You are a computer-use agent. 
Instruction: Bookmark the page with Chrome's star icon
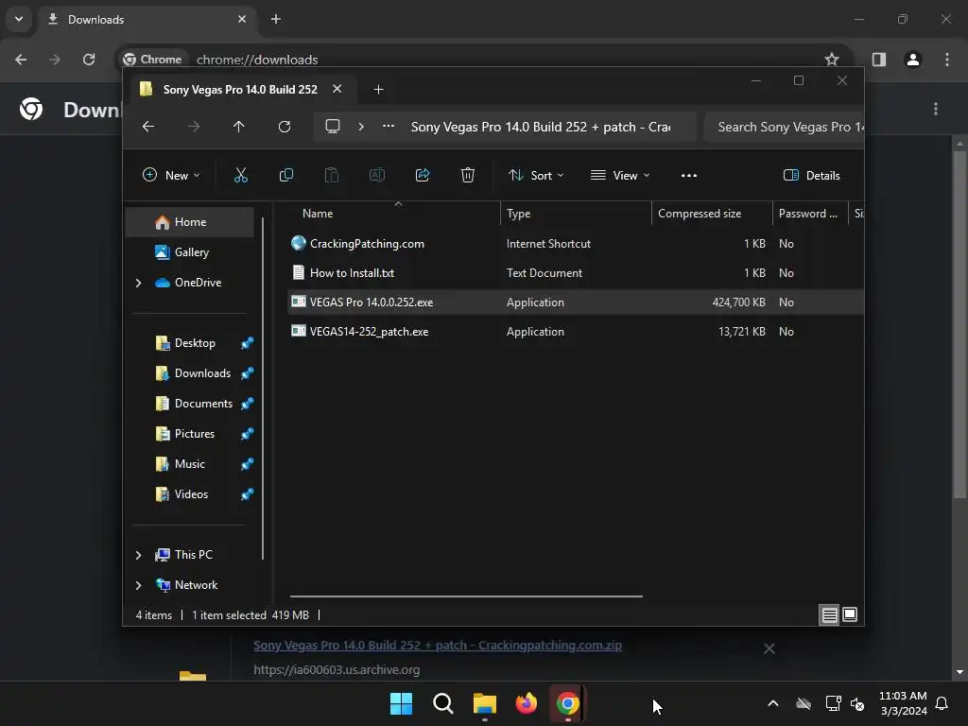pyautogui.click(x=832, y=60)
